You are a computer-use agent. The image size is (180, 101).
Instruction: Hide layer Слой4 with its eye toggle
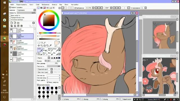(x=11, y=52)
